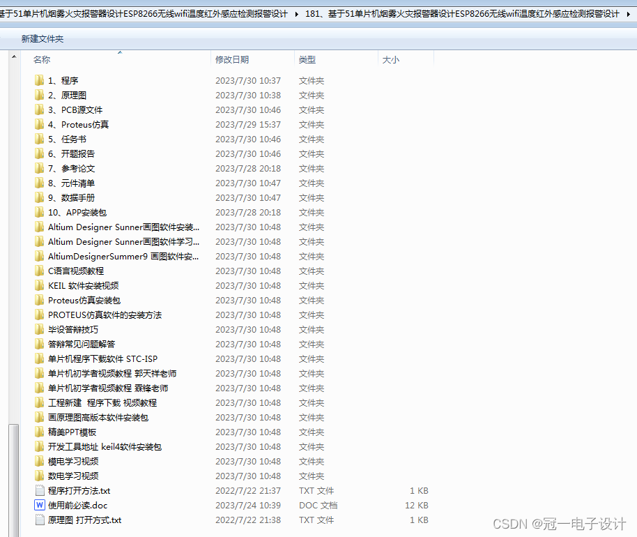This screenshot has width=637, height=537.
Task: Select the PROTEUS仿真软件的安装方法 folder name
Action: coord(105,315)
